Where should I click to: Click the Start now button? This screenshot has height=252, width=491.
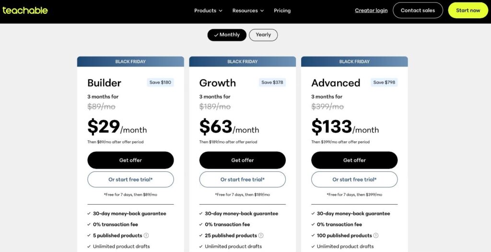pyautogui.click(x=468, y=11)
